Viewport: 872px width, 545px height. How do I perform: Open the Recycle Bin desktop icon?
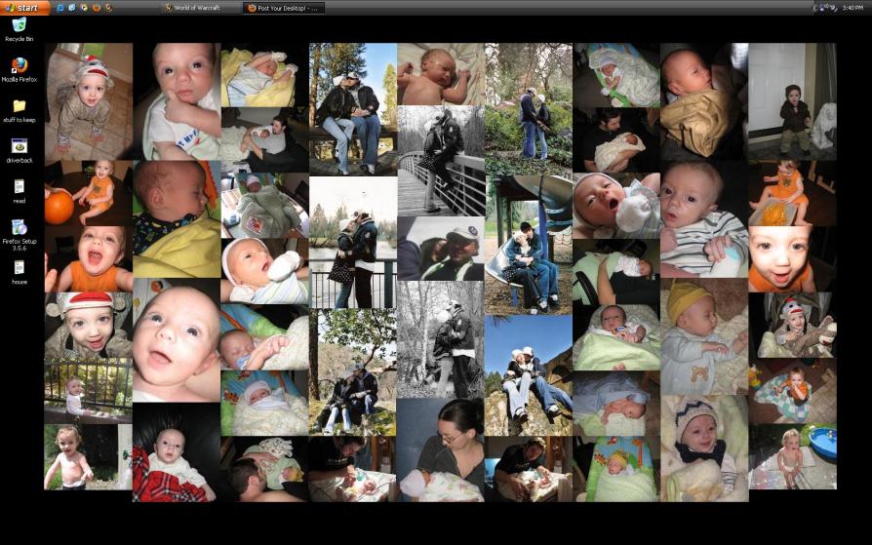[19, 26]
